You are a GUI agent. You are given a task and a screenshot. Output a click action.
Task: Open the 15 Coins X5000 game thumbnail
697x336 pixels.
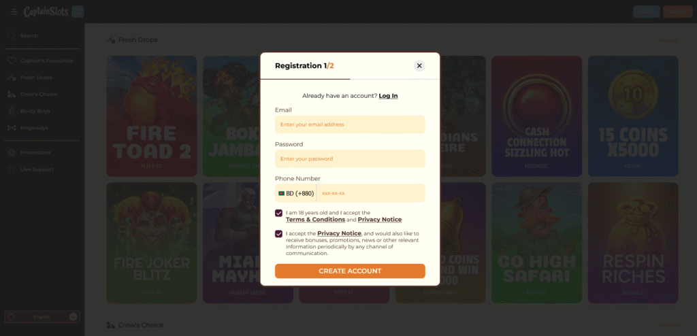[x=633, y=116]
